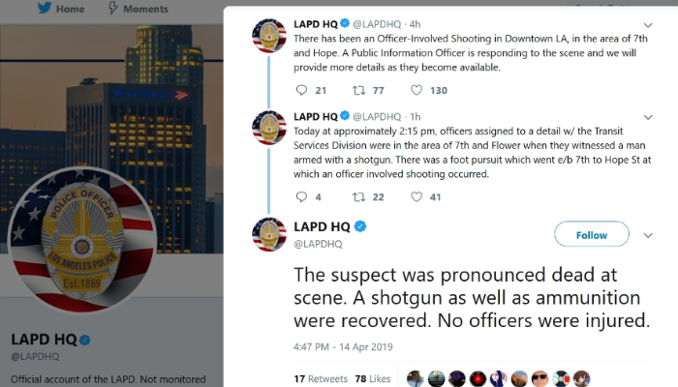Click the Moments lightning bolt icon

coord(113,8)
